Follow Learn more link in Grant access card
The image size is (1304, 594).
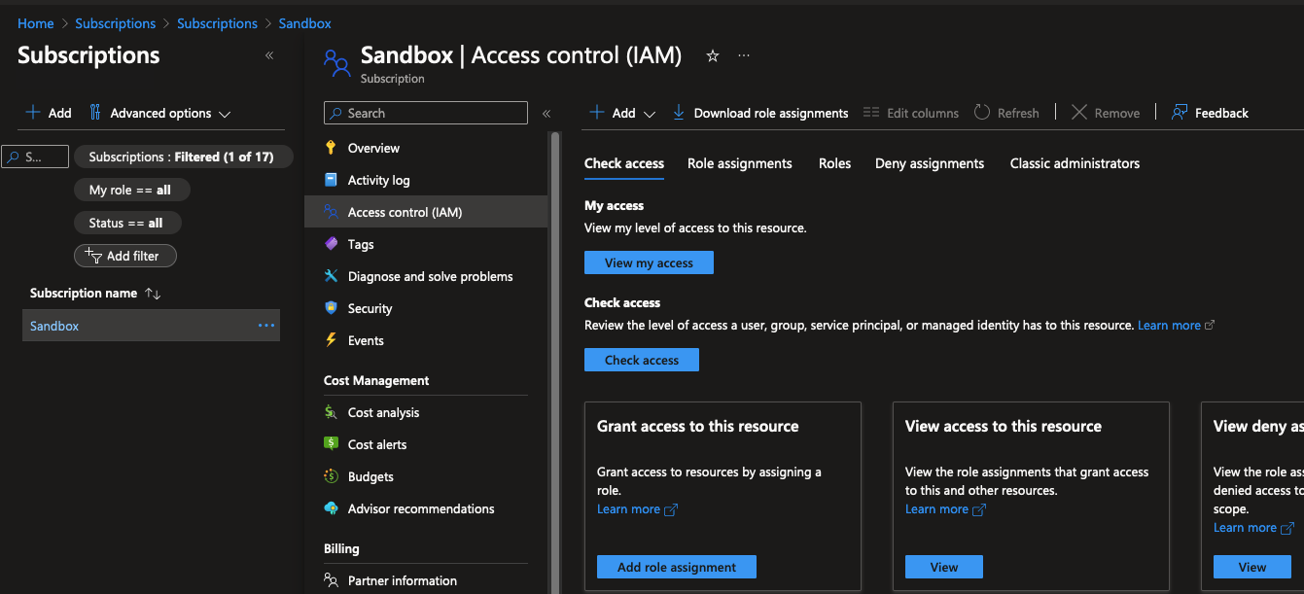point(637,509)
